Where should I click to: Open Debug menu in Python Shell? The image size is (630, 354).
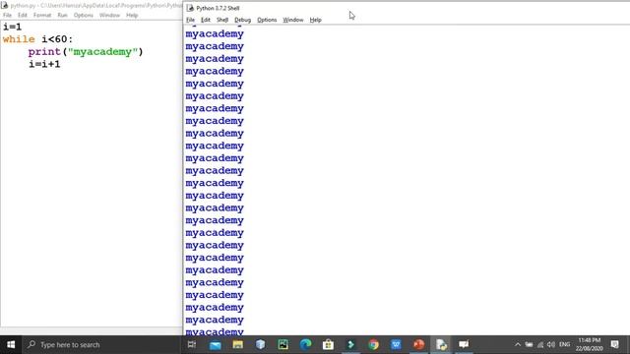pos(242,20)
